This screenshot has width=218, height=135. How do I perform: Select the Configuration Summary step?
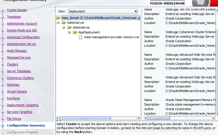point(26,125)
